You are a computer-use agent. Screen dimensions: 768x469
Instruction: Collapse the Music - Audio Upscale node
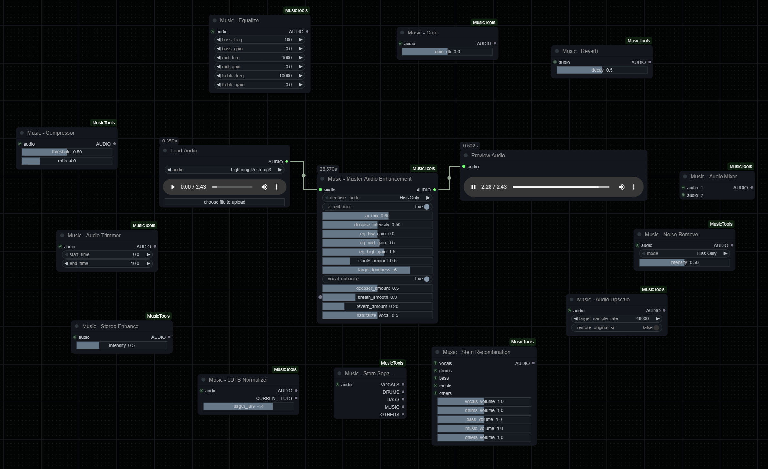click(571, 299)
